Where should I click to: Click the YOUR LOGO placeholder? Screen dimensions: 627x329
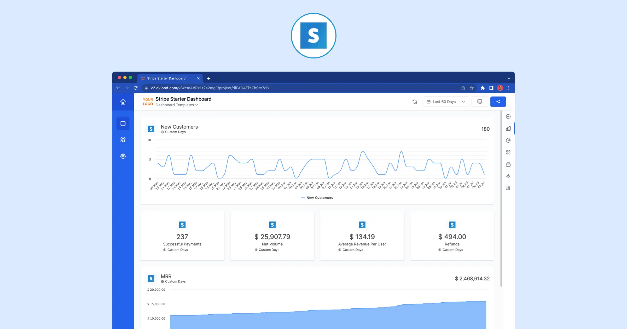click(x=148, y=102)
